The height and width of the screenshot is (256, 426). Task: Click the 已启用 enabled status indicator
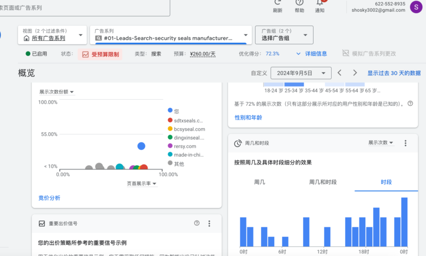36,54
